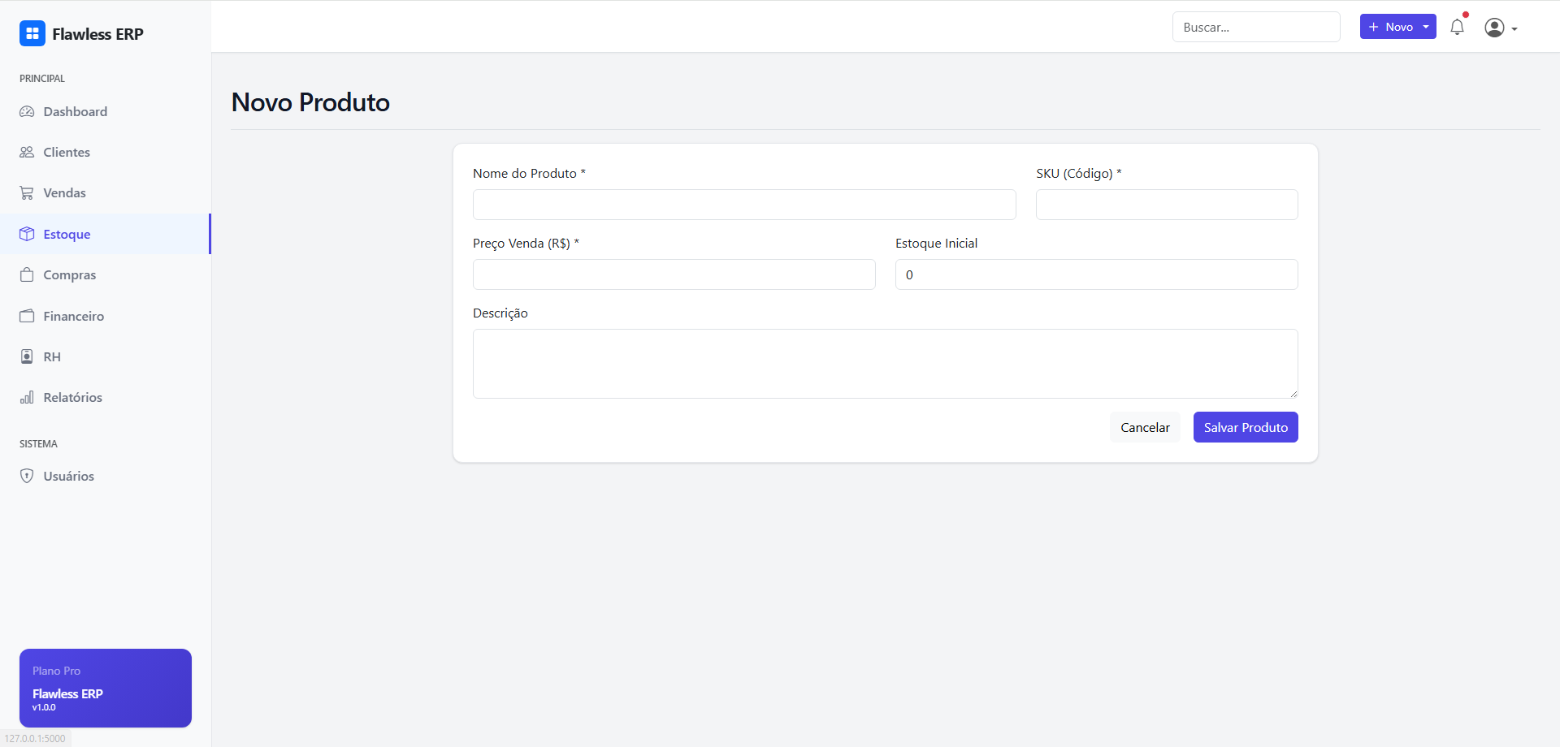Go to Vendas menu item
This screenshot has height=747, width=1560.
[x=64, y=193]
